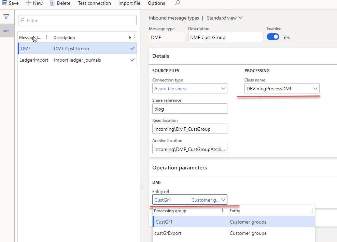
Task: Select the LedgerImport row
Action: pyautogui.click(x=78, y=60)
